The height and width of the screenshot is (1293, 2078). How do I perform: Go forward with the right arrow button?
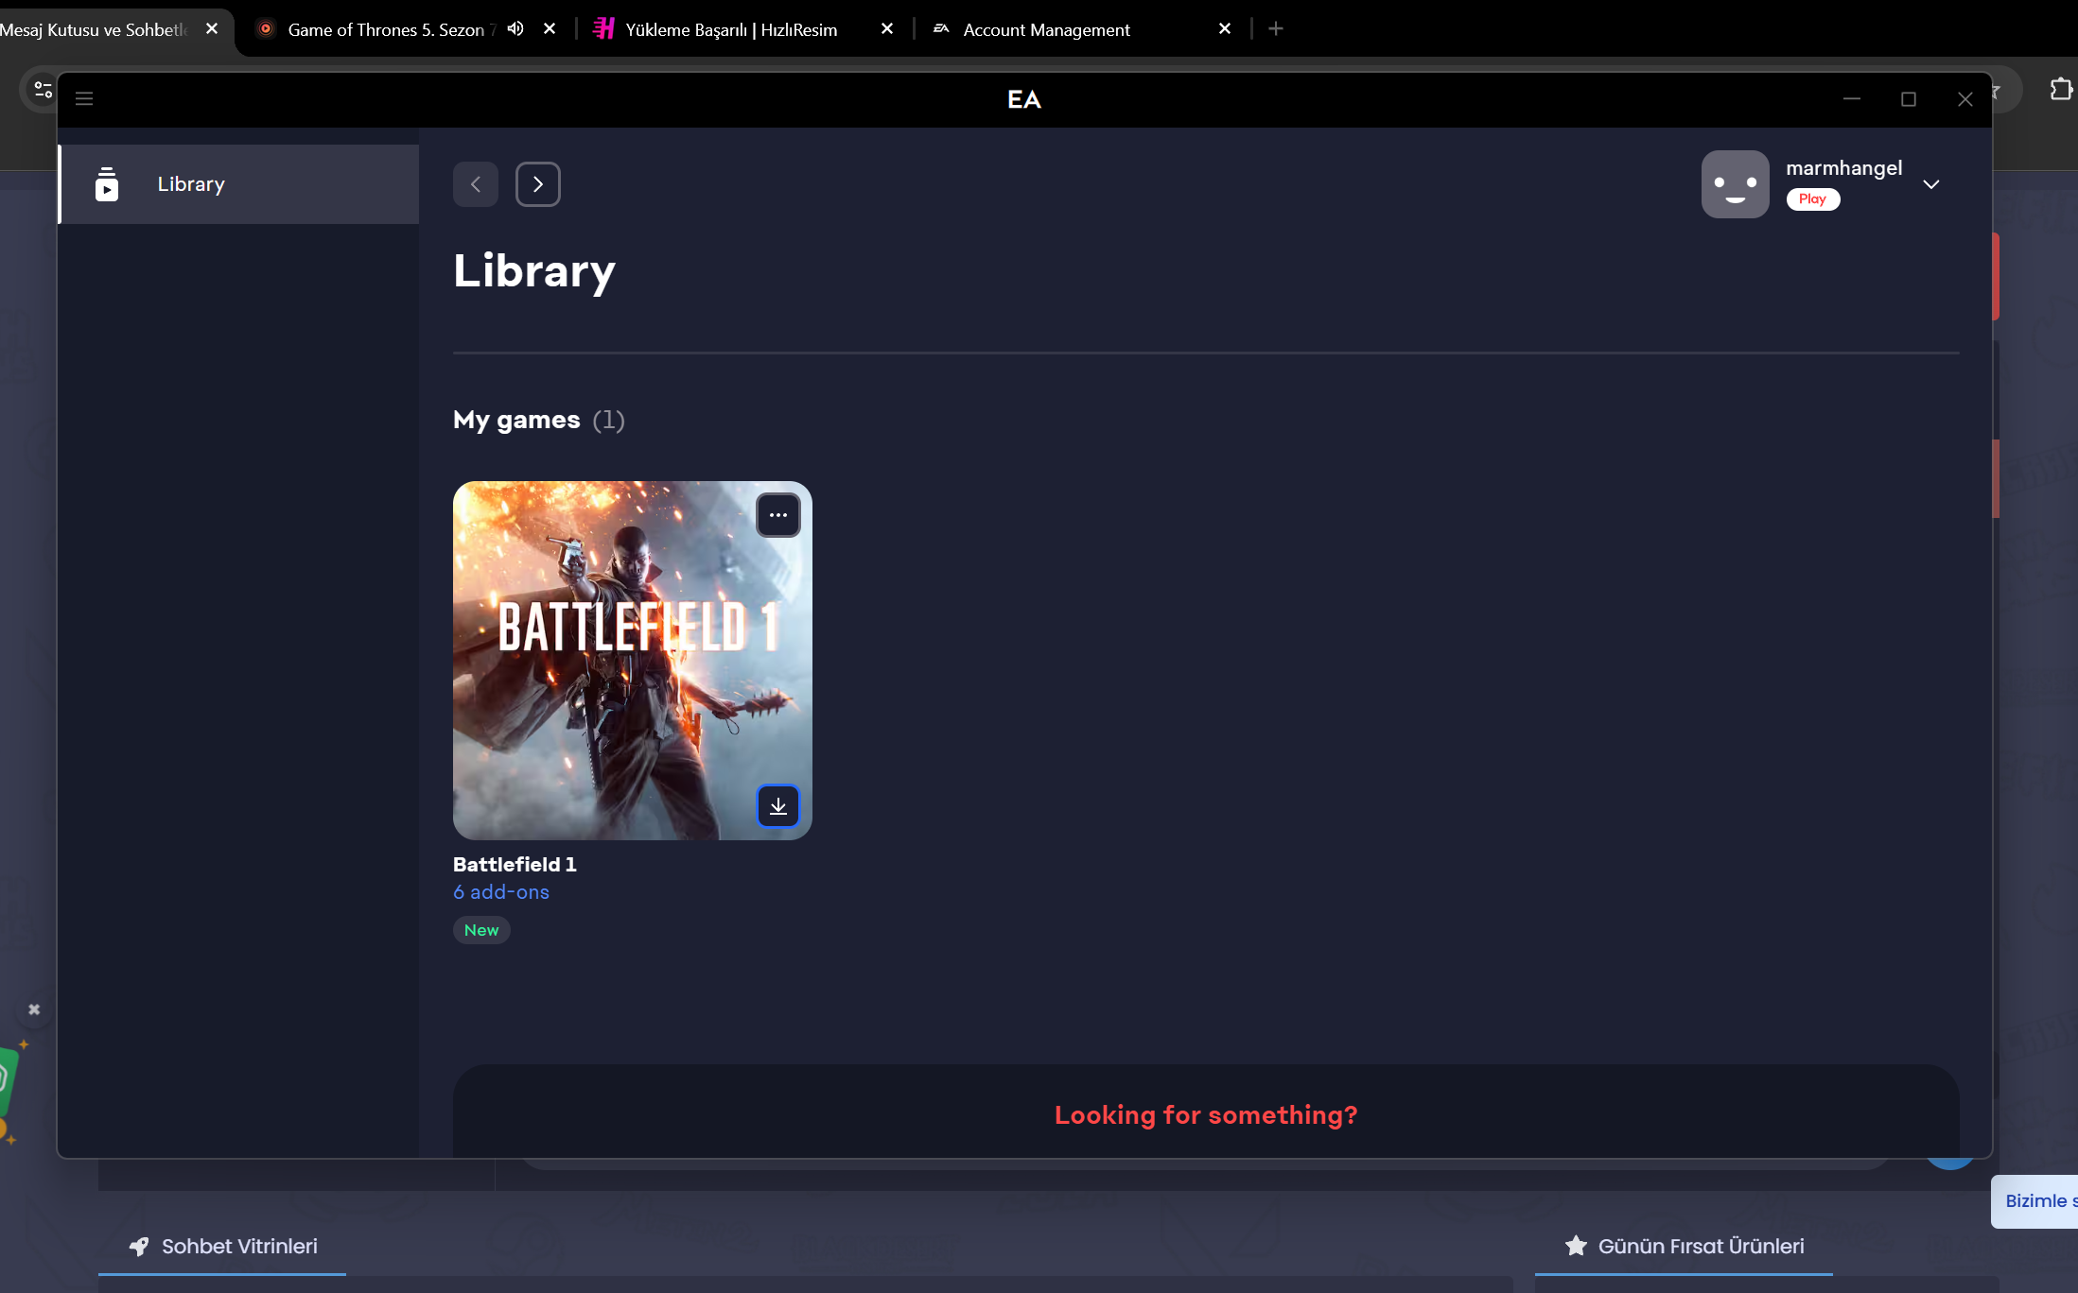[538, 184]
